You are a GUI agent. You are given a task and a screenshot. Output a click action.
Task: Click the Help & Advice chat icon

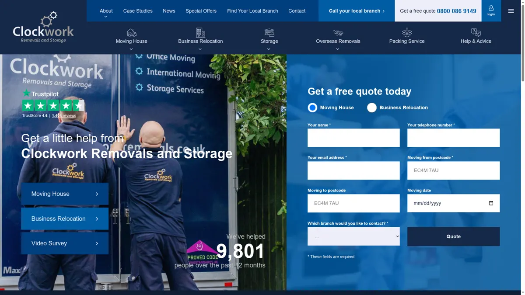point(476,32)
